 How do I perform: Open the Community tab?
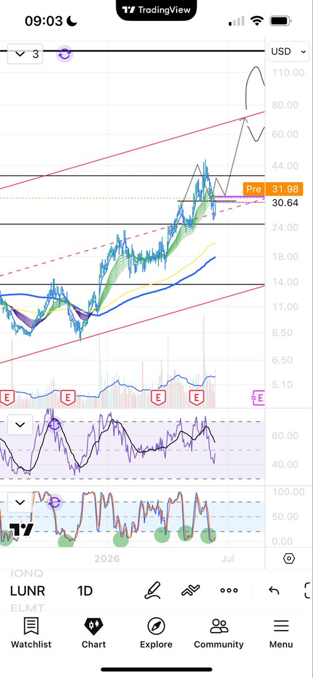[x=219, y=633]
